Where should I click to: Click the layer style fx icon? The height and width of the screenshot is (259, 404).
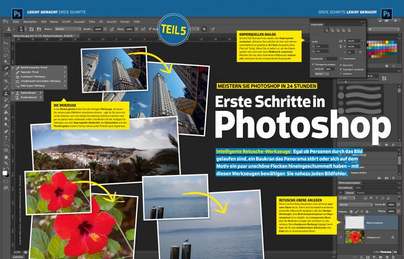point(362,257)
